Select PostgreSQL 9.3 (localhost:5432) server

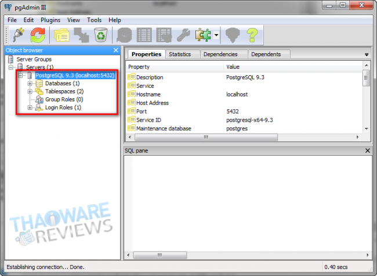tap(75, 75)
